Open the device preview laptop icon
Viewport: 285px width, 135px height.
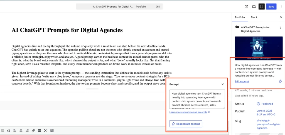254,7
